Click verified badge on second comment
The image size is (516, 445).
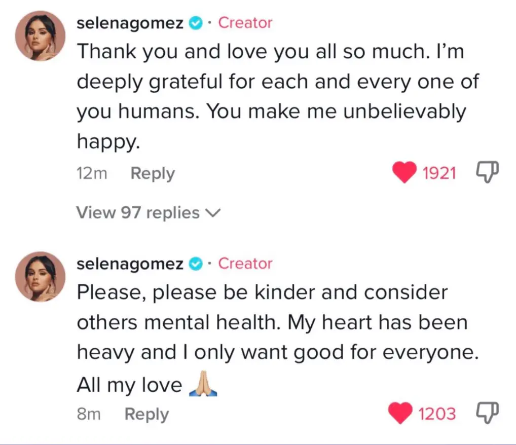[x=195, y=264]
